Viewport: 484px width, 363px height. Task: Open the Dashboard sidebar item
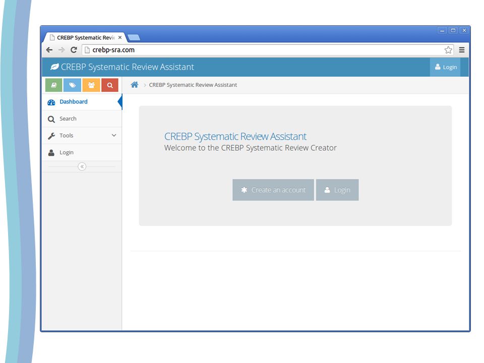[82, 102]
